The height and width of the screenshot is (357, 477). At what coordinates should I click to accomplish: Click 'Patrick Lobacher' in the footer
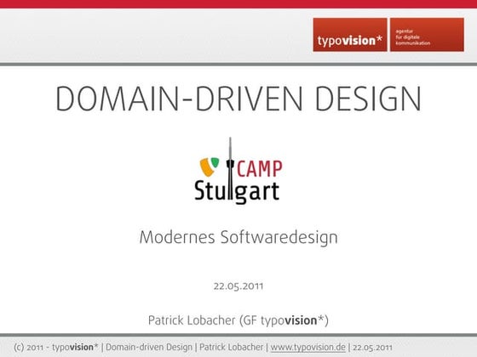pyautogui.click(x=231, y=347)
